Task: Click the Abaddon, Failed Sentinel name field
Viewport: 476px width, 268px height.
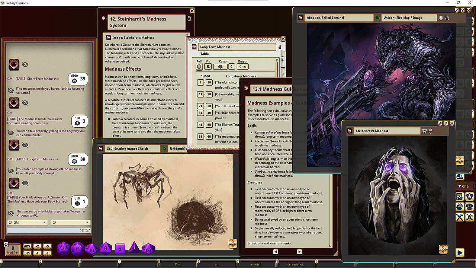Action: coord(339,17)
